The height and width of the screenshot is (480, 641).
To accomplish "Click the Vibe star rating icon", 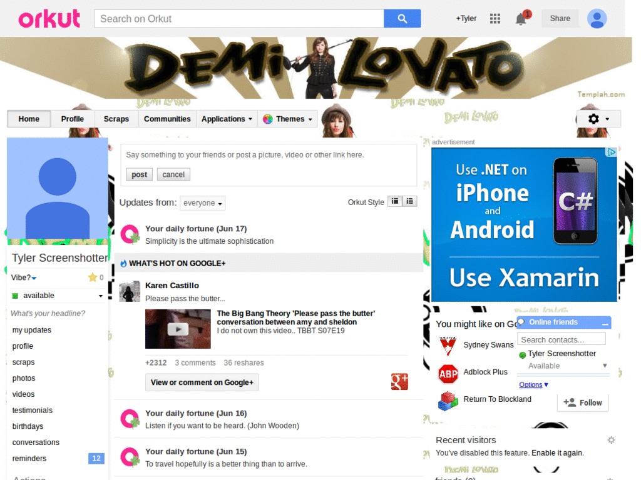I will point(93,277).
